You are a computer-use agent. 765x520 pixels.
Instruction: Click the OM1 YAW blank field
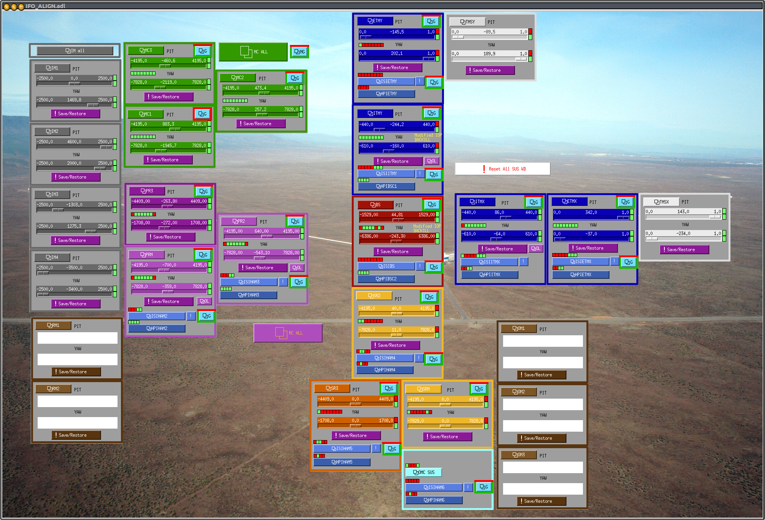(x=543, y=363)
